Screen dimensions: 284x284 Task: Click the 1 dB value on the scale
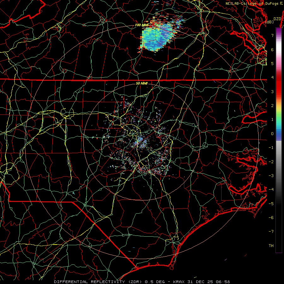click(272, 120)
